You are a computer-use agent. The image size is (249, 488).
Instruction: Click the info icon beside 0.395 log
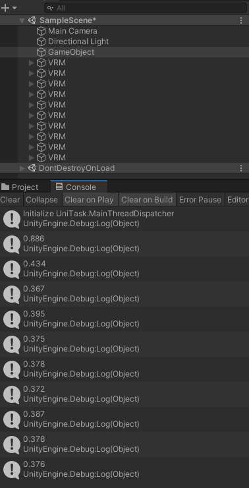click(12, 320)
